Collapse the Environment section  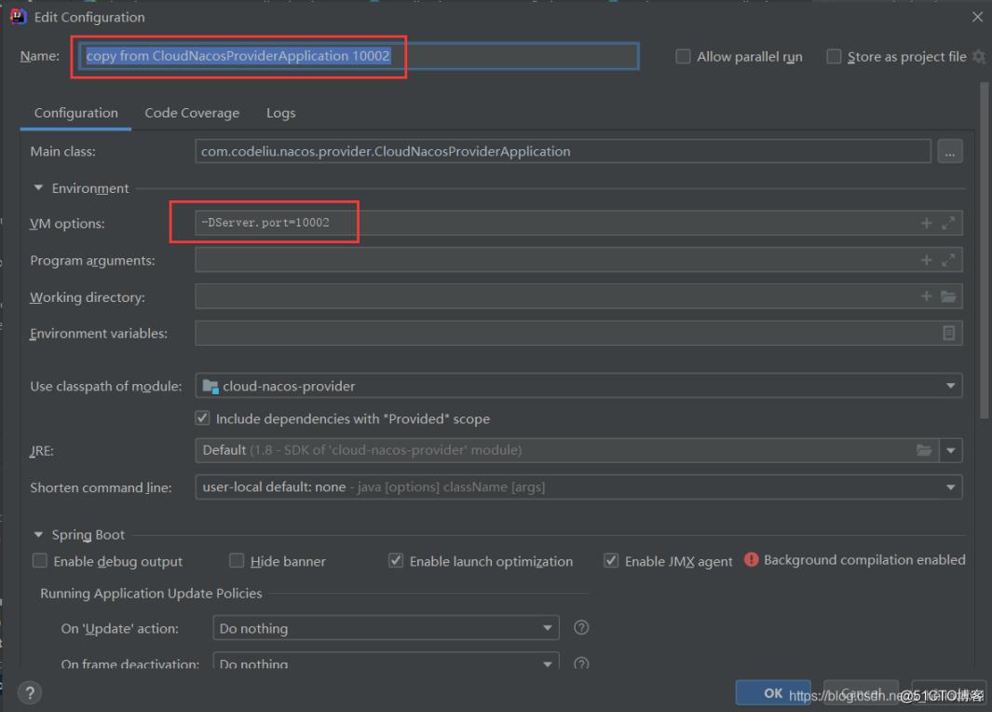point(39,188)
